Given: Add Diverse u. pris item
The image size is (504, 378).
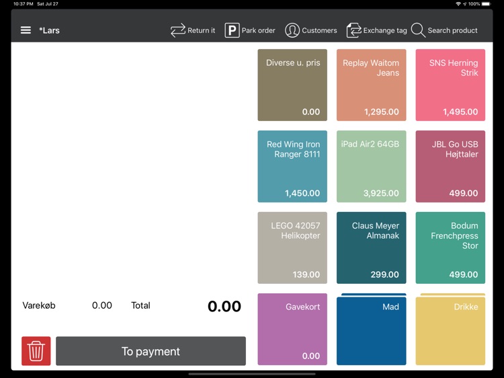Looking at the screenshot, I should pyautogui.click(x=292, y=85).
